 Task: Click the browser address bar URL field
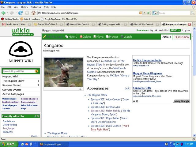90,13
